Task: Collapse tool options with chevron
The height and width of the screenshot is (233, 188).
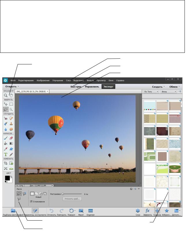Action: (x=139, y=189)
